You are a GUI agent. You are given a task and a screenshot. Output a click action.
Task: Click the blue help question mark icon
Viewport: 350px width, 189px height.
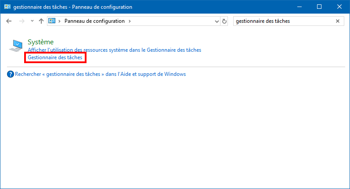tap(10, 74)
